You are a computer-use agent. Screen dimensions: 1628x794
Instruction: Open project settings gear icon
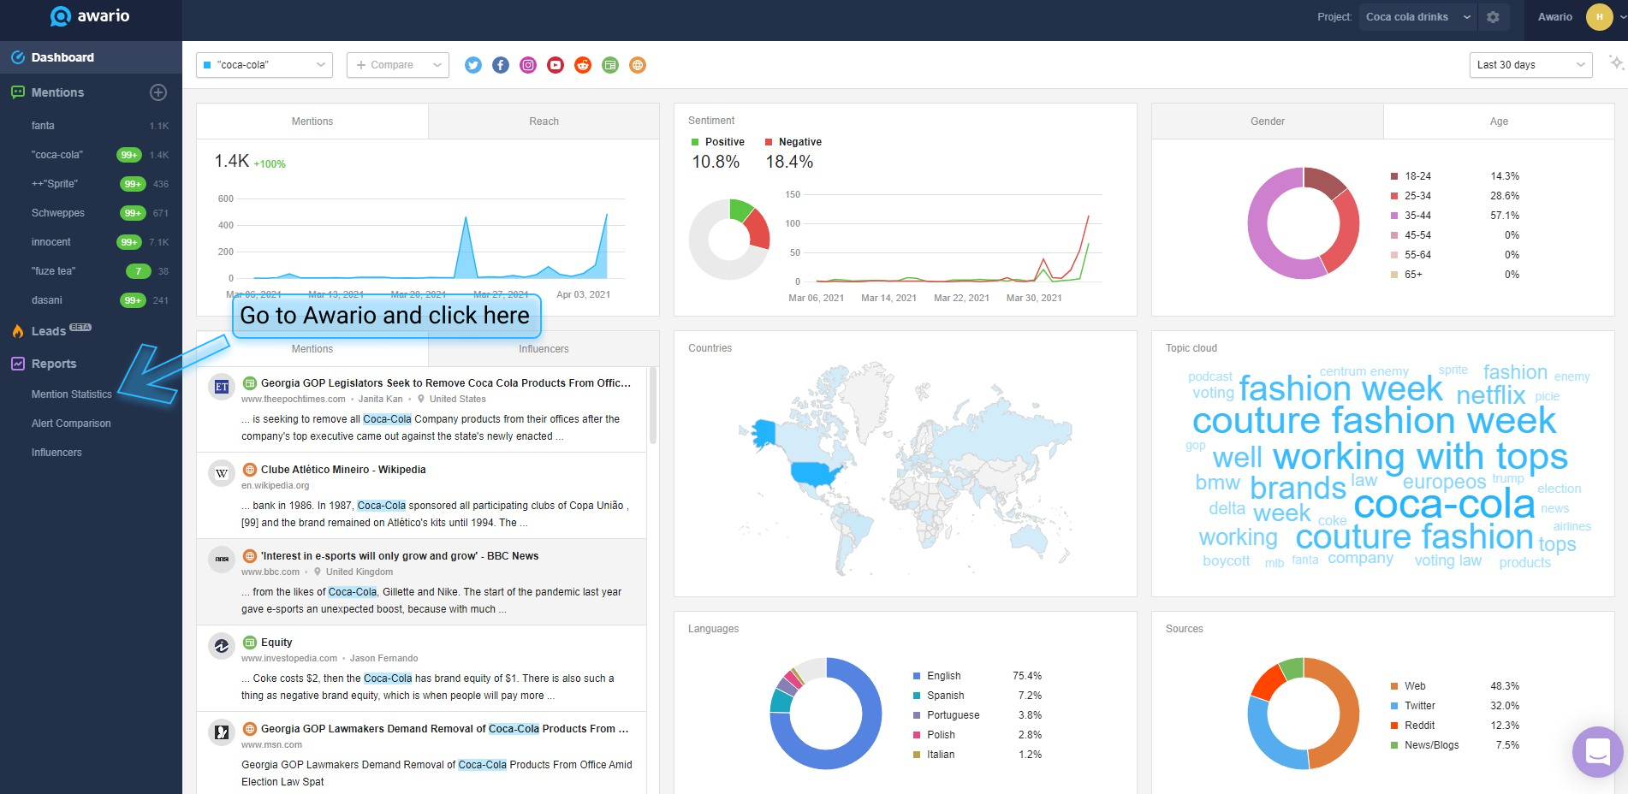1493,17
